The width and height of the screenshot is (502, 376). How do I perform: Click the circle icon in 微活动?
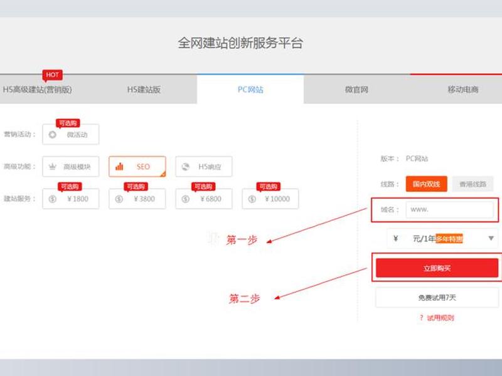coord(53,135)
